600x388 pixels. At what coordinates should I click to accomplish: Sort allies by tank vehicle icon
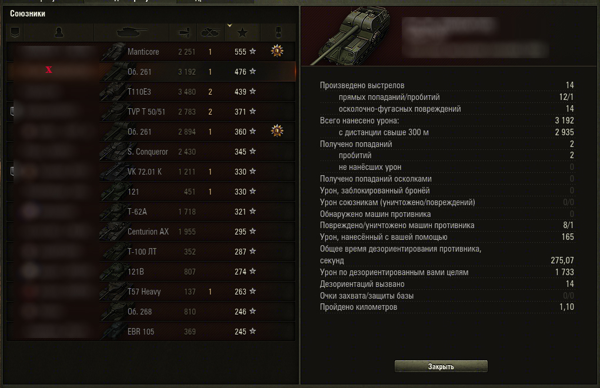pyautogui.click(x=131, y=32)
